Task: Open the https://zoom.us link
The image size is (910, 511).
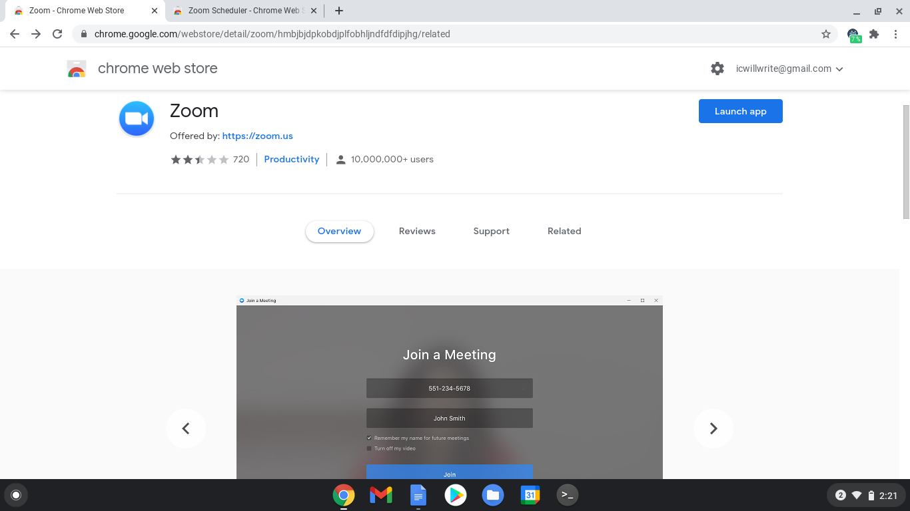Action: coord(258,136)
